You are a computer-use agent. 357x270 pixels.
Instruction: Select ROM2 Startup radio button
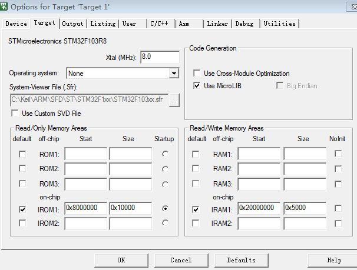click(166, 169)
